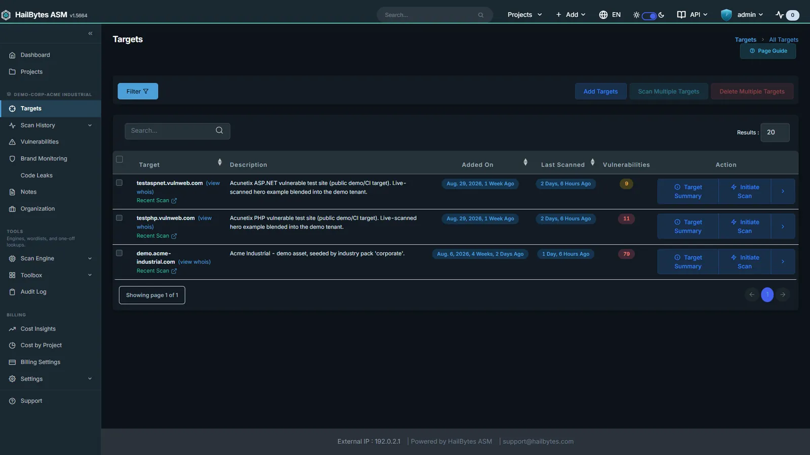Sort by Last Scanned column arrows

(592, 162)
